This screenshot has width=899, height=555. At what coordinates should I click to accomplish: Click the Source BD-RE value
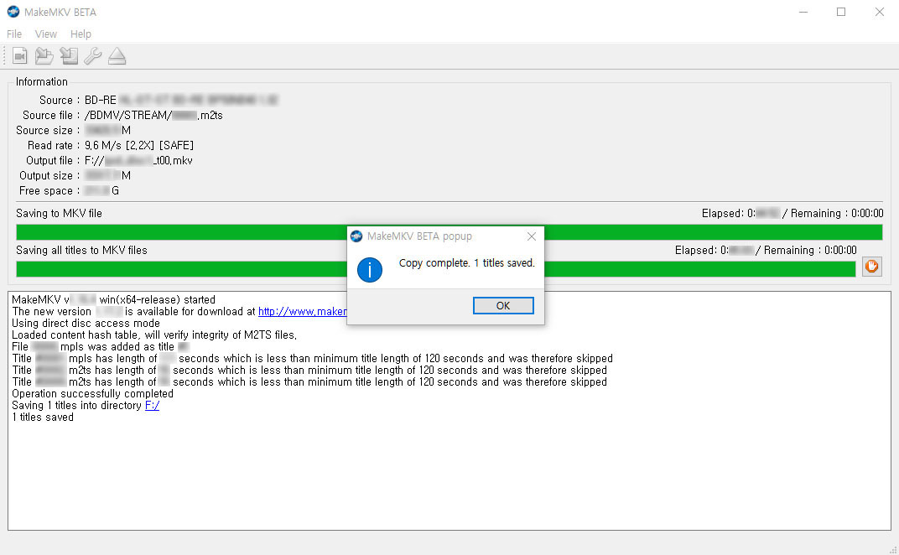pyautogui.click(x=181, y=100)
